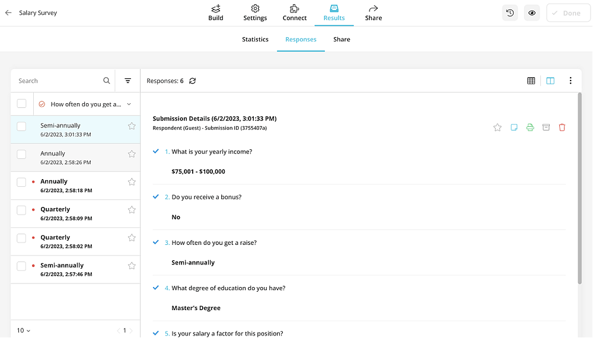
Task: Click page number 1 in pagination
Action: [125, 330]
